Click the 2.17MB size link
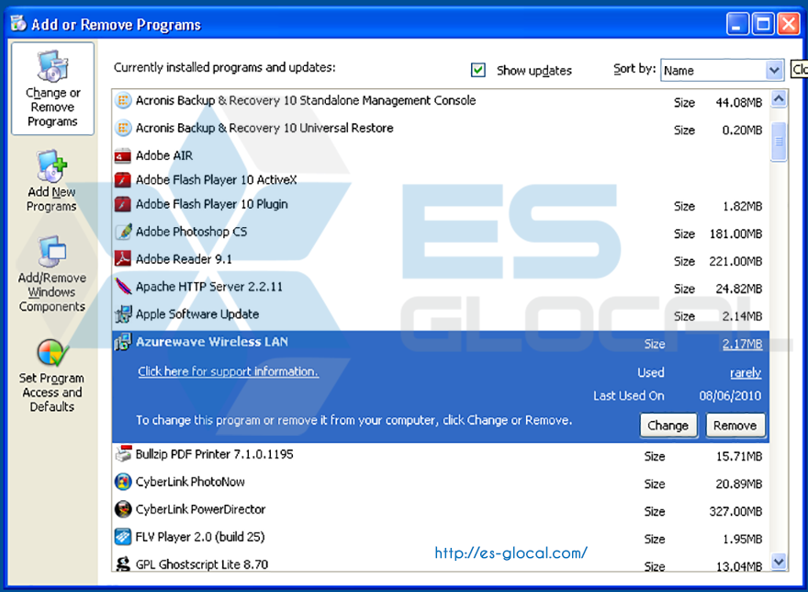The image size is (808, 592). pos(742,344)
